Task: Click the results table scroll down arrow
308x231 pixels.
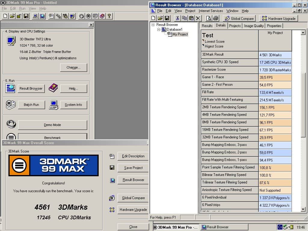Action: pos(303,209)
